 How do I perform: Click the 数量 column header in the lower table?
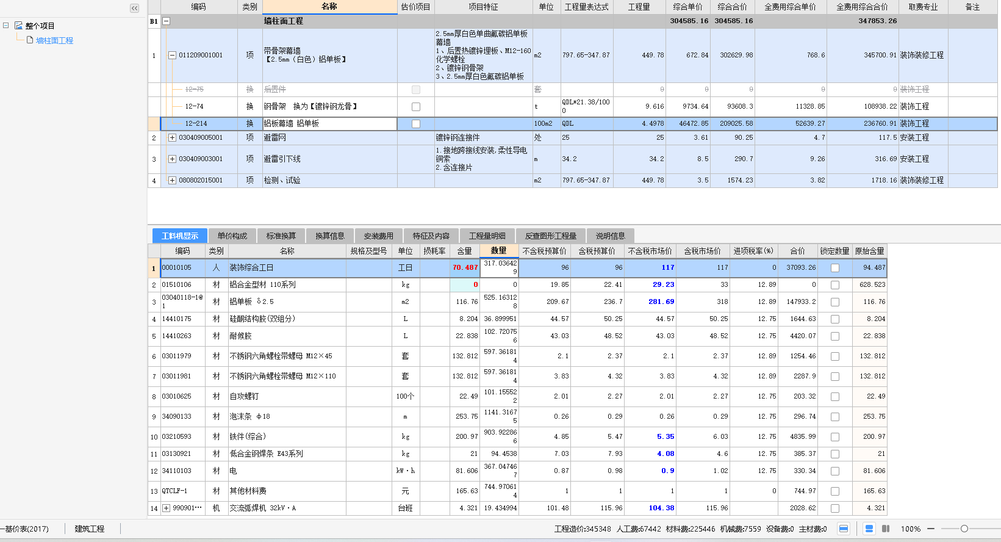[499, 251]
